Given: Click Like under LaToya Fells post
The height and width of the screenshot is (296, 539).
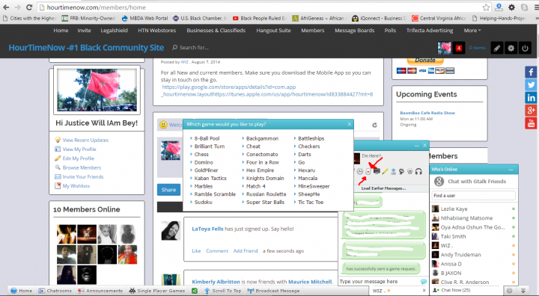Looking at the screenshot, I should coord(196,251).
